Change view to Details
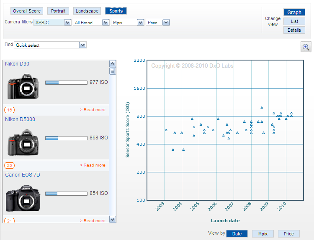Image resolution: width=314 pixels, height=240 pixels. click(x=294, y=30)
